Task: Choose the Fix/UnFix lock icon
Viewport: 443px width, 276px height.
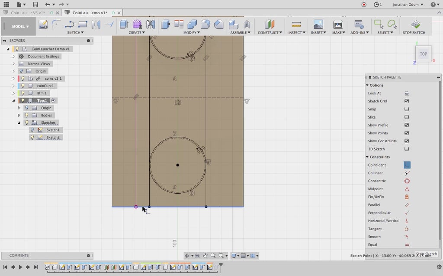Action: tap(407, 197)
